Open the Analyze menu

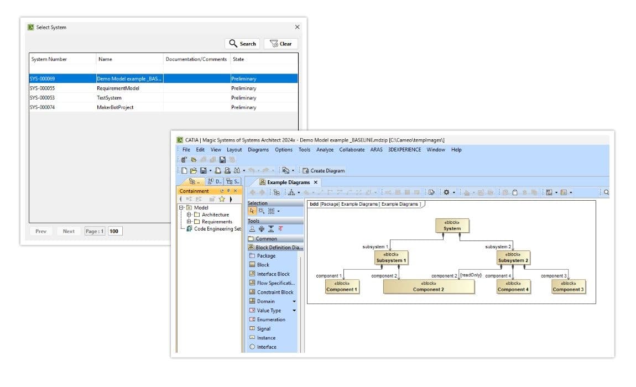point(325,150)
